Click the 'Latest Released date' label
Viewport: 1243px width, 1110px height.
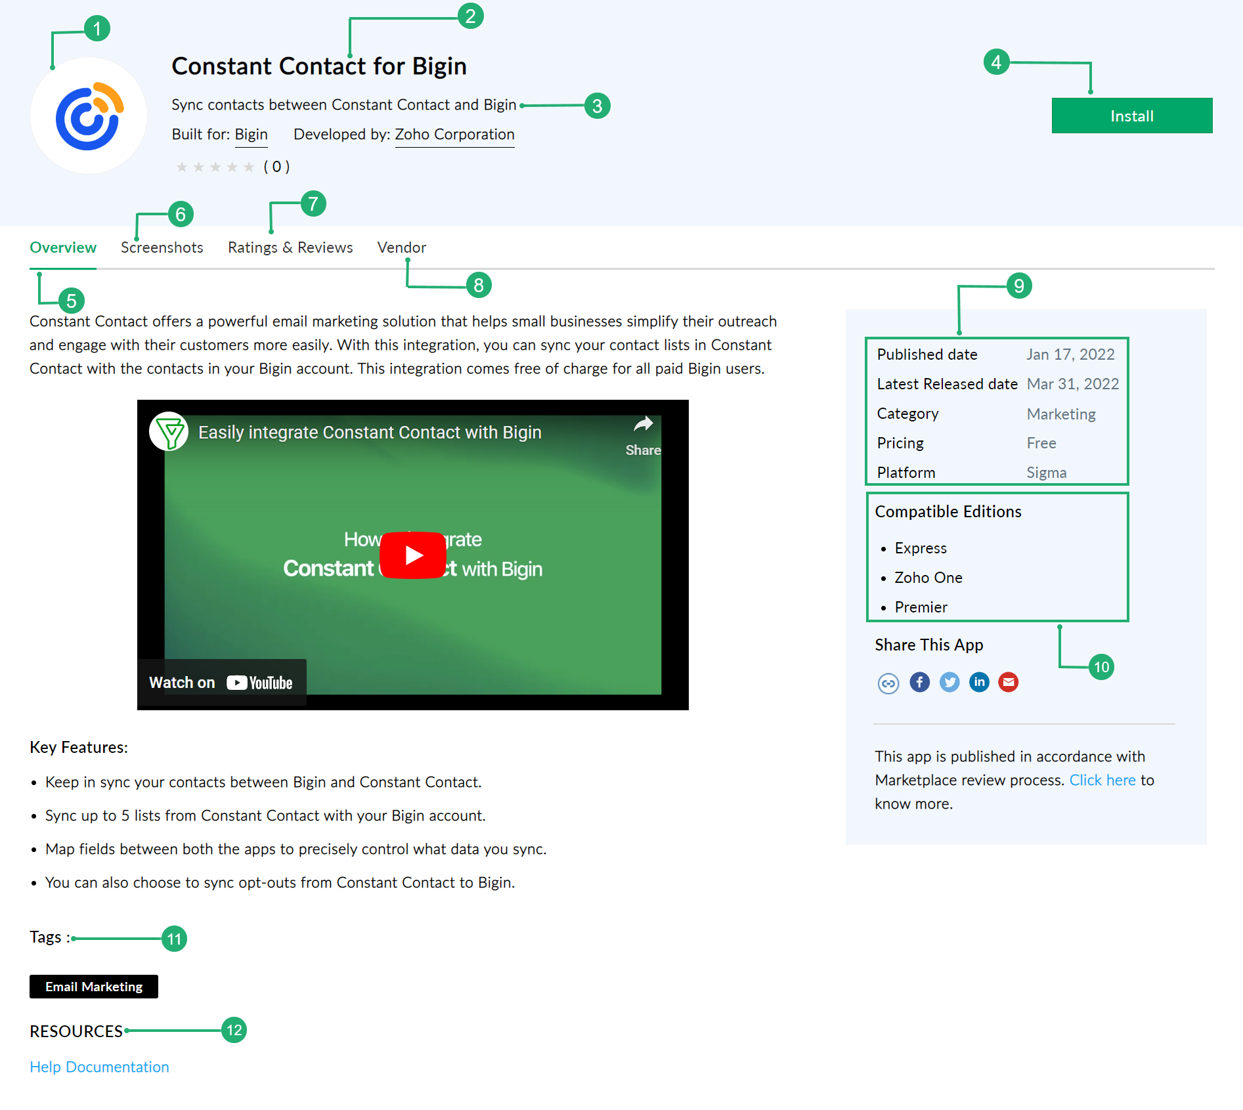(947, 385)
